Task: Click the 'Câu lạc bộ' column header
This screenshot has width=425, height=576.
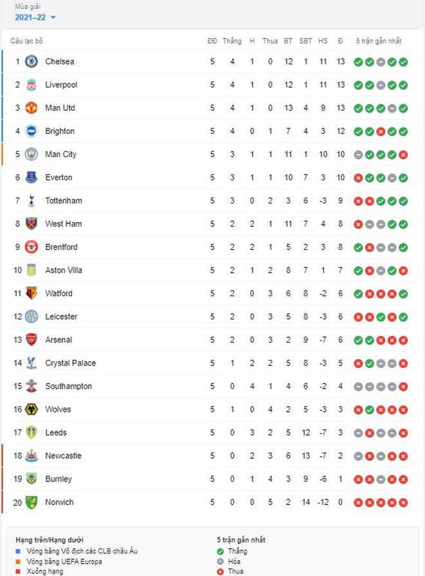Action: (x=26, y=41)
